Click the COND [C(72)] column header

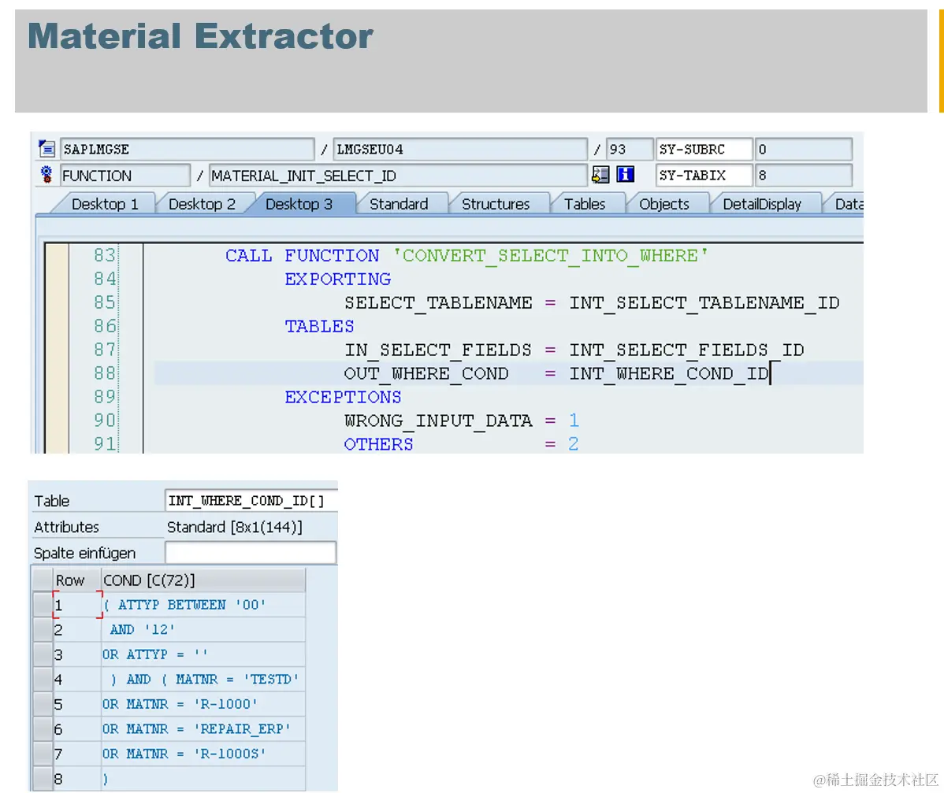tap(203, 580)
